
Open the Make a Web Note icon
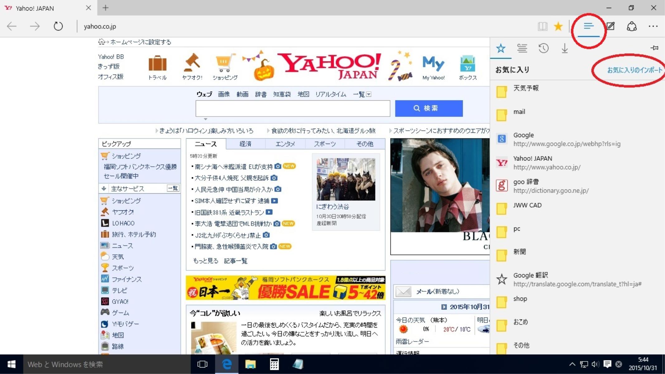(x=610, y=26)
